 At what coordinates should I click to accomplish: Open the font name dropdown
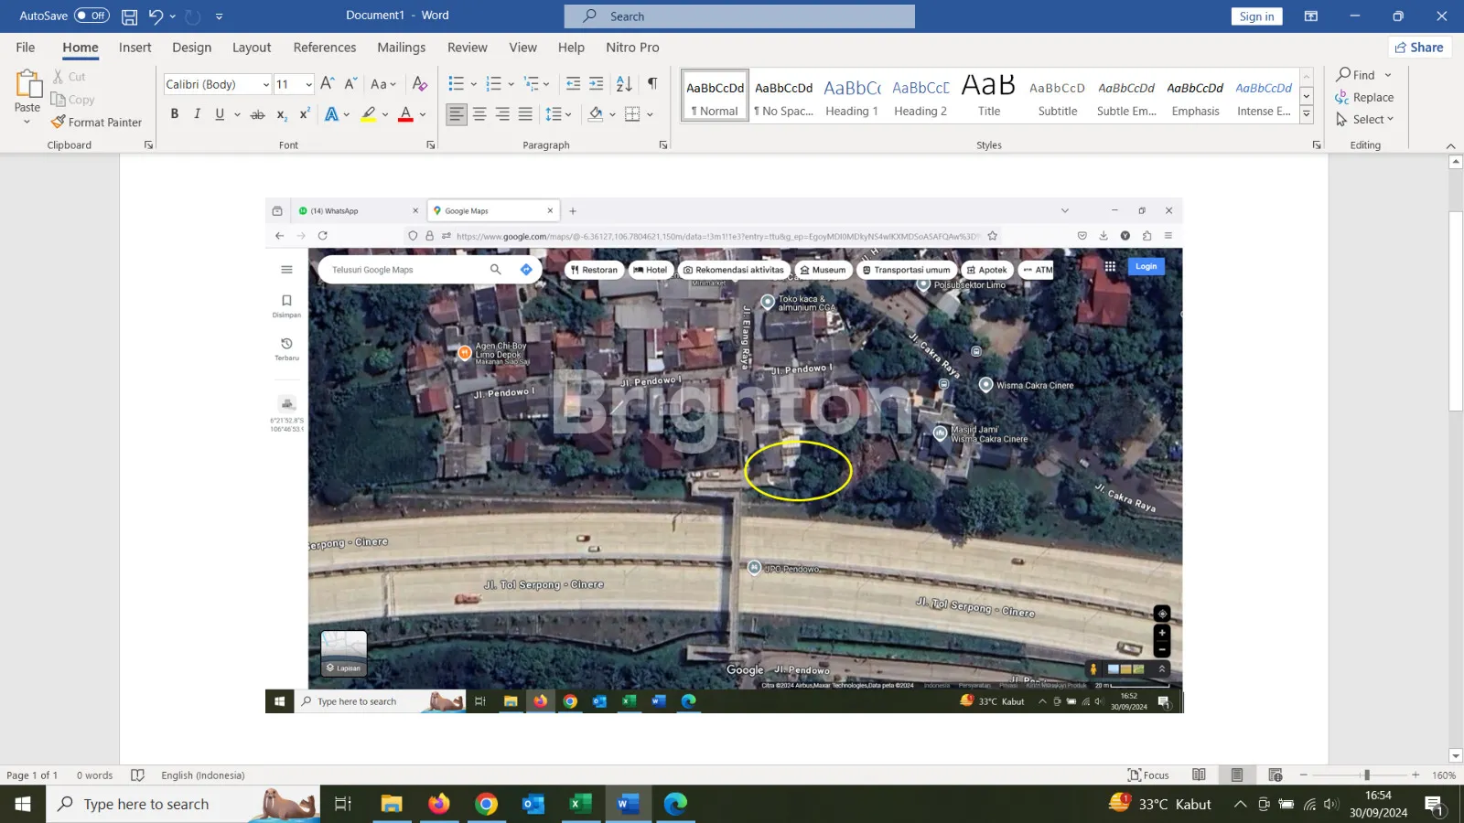point(265,85)
